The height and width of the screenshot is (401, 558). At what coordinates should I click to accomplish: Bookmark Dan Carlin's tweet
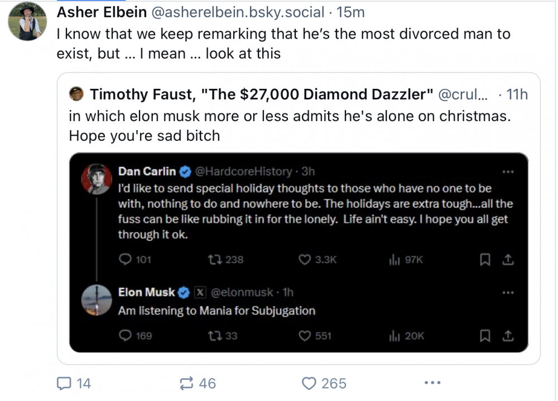pyautogui.click(x=485, y=259)
